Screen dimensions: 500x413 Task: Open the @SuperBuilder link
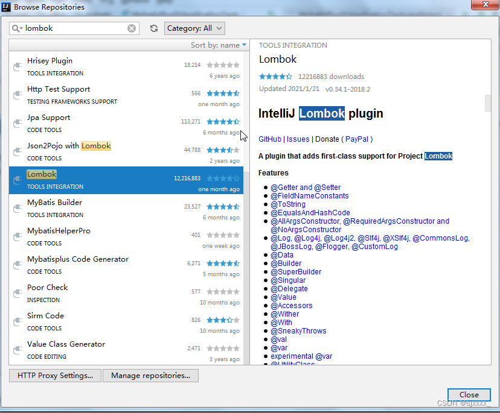[296, 272]
